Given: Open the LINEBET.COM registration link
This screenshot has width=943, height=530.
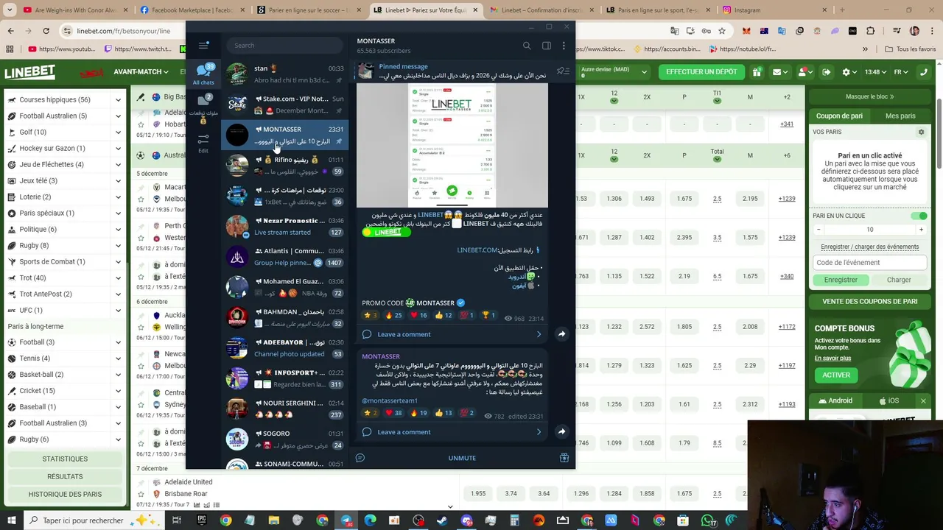Looking at the screenshot, I should tap(477, 250).
